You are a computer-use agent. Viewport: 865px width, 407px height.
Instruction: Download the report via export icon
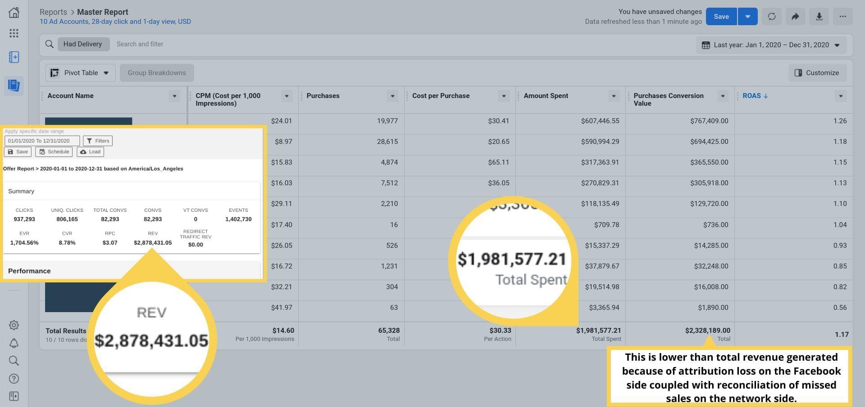tap(819, 17)
